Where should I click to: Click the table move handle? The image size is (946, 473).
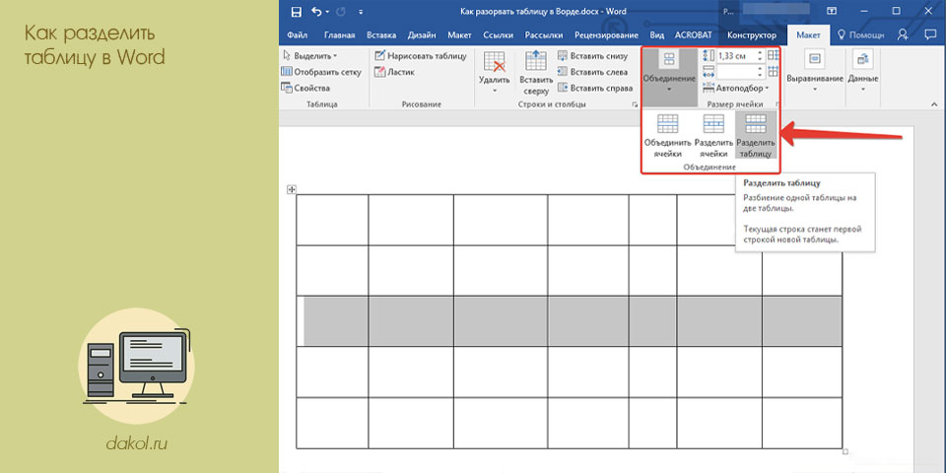coord(292,190)
